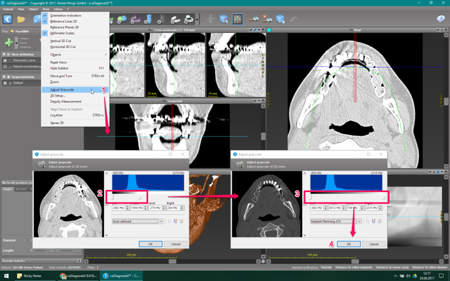The width and height of the screenshot is (450, 281).
Task: Click right grayscale slider handle in right dialog
Action: 383,197
